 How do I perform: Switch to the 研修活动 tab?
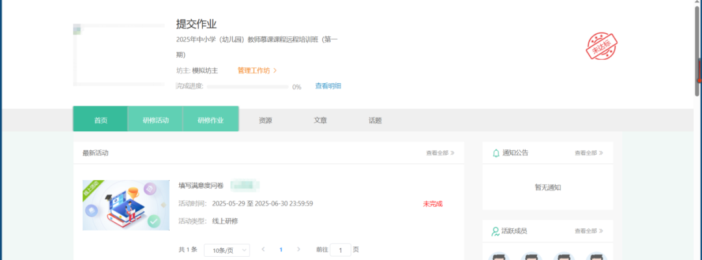click(155, 120)
